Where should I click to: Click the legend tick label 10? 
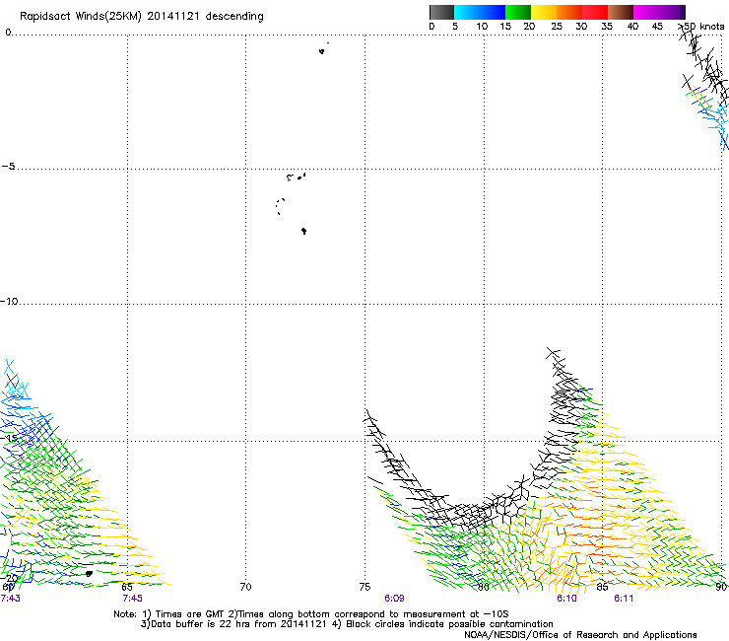coord(482,27)
